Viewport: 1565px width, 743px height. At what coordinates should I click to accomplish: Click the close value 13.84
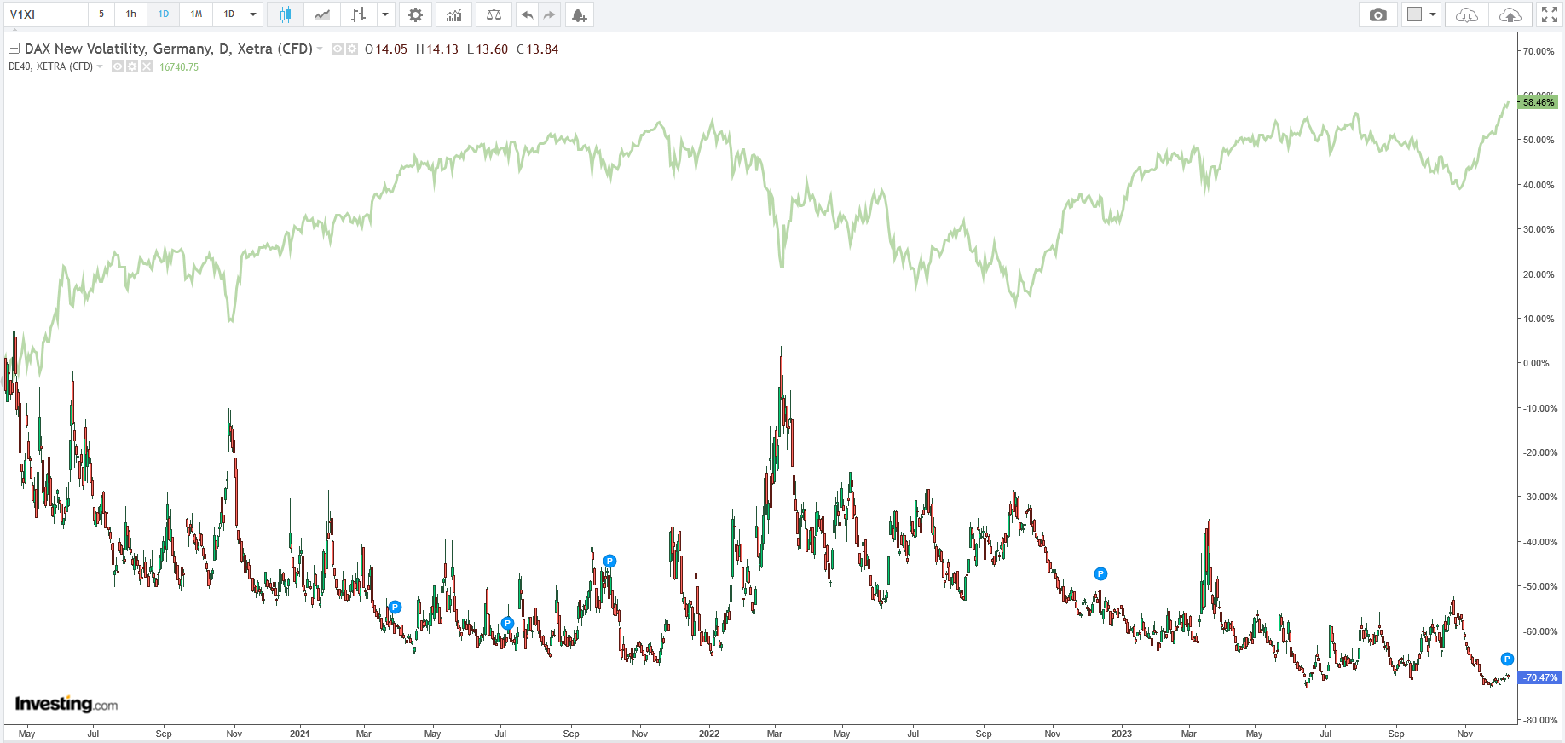click(x=542, y=49)
